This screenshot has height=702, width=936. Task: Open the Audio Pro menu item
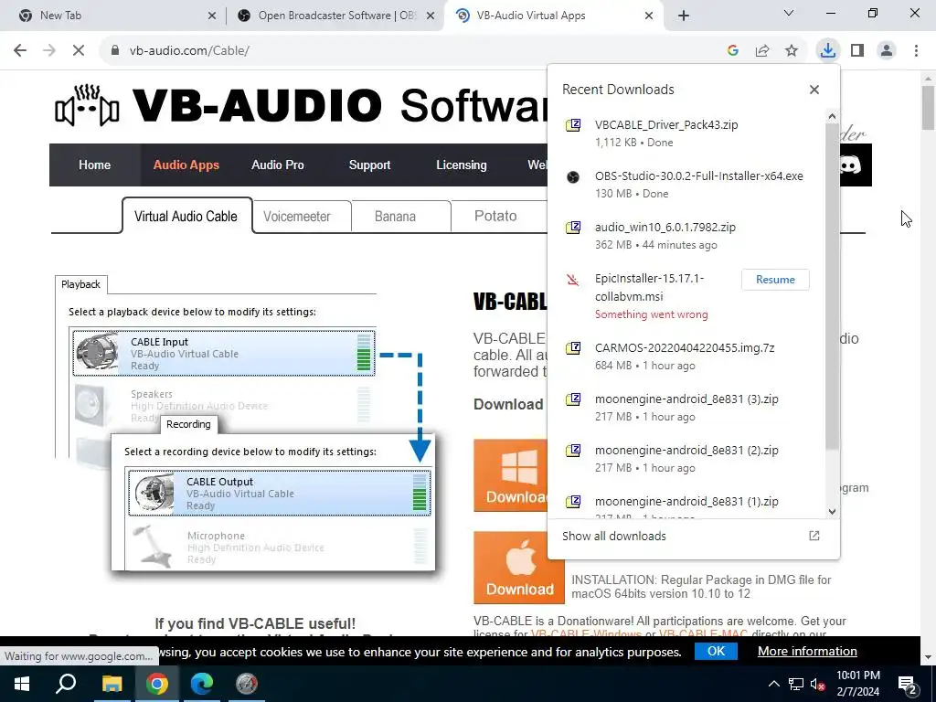[278, 165]
